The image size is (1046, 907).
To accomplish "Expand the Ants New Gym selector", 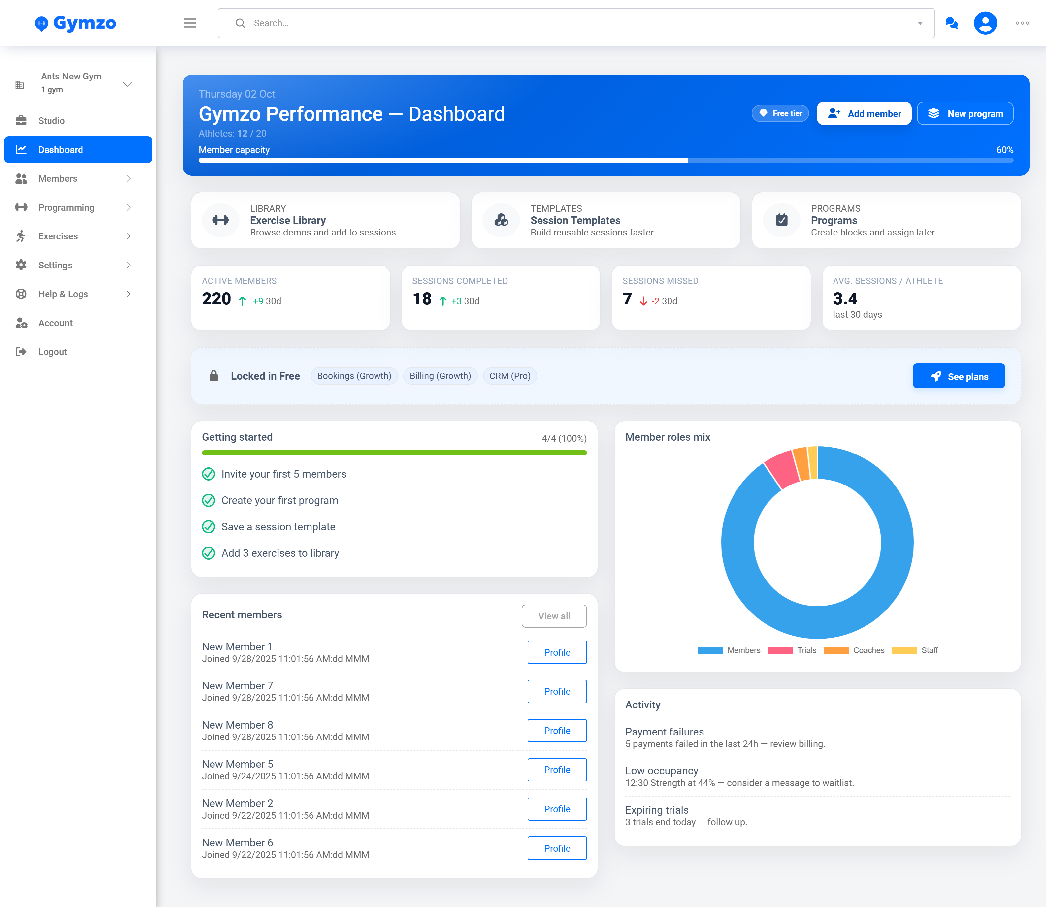I will [127, 84].
